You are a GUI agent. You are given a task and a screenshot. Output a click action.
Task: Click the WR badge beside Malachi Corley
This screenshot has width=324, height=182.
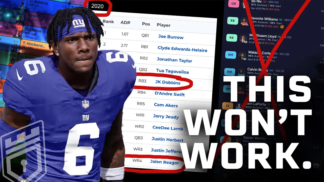pyautogui.click(x=230, y=55)
